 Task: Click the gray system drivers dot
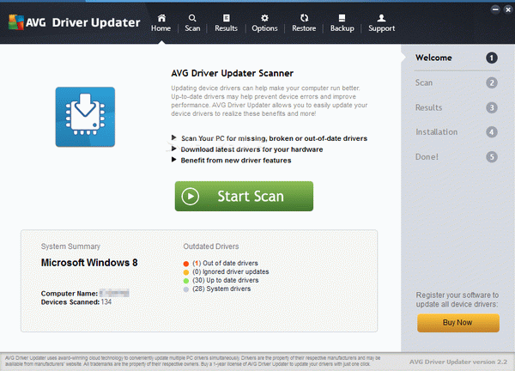(x=186, y=289)
